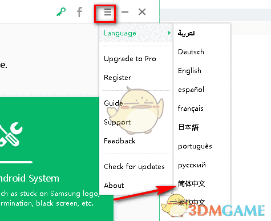The image size is (271, 221).
Task: Close the application window
Action: (x=142, y=12)
